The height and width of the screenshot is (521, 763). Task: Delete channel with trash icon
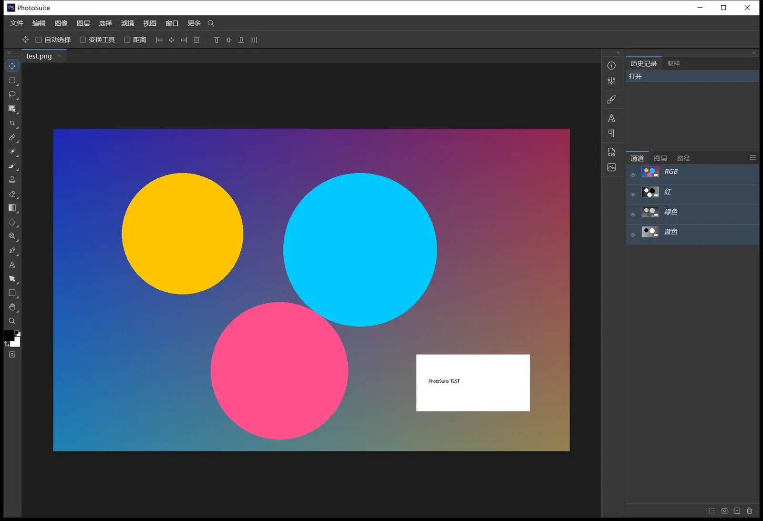[750, 511]
